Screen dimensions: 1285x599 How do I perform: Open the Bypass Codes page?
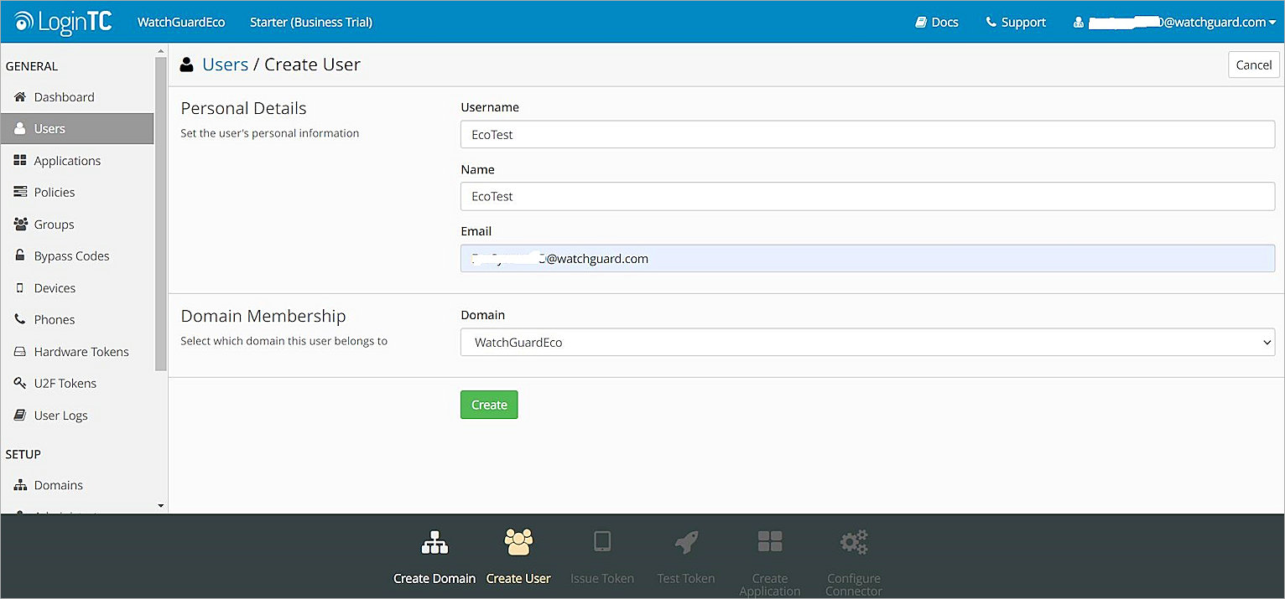[71, 256]
